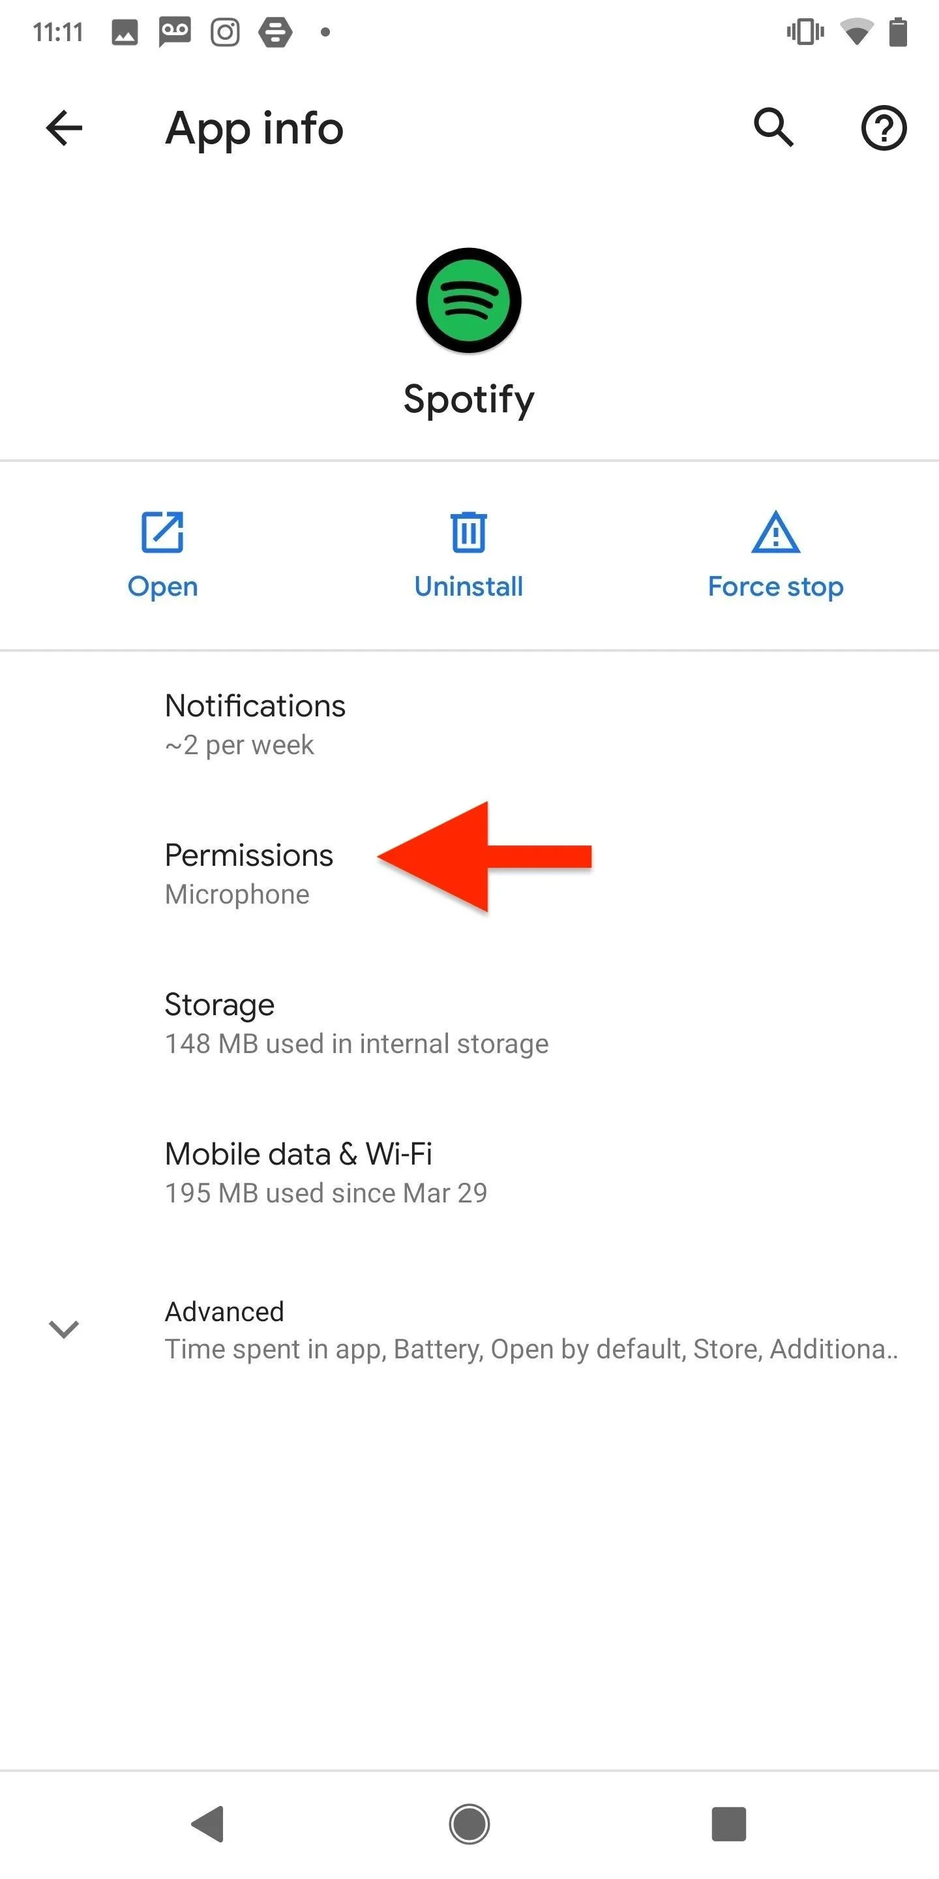Open Mobile data & Wi-Fi usage
Viewport: 939px width, 1879px height.
click(x=469, y=1173)
